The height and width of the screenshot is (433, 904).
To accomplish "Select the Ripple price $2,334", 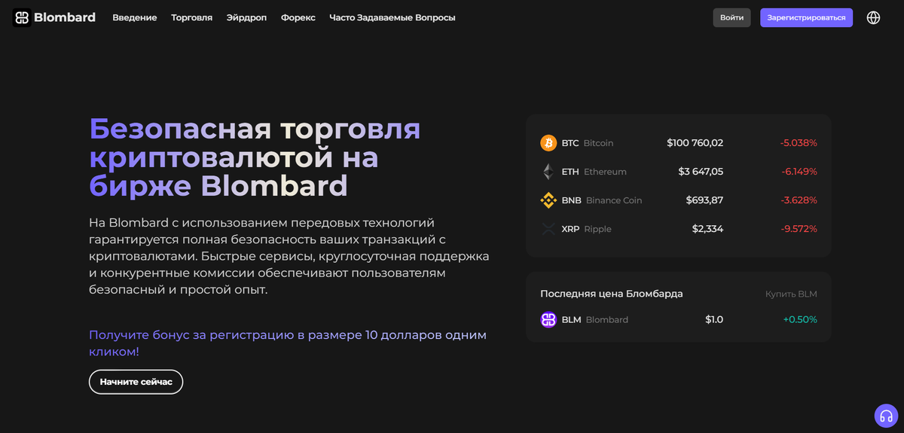I will coord(707,229).
